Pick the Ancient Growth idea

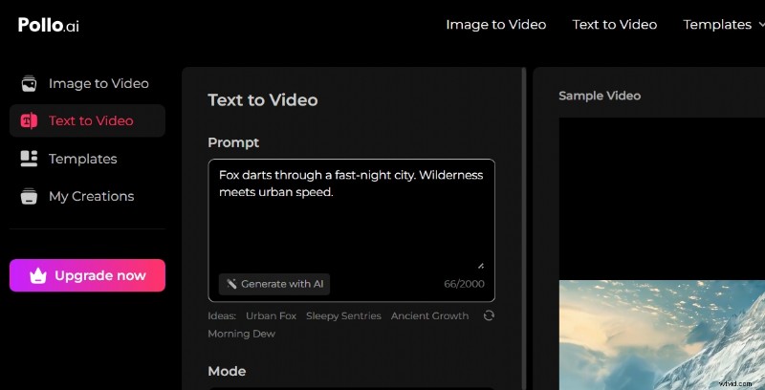429,315
